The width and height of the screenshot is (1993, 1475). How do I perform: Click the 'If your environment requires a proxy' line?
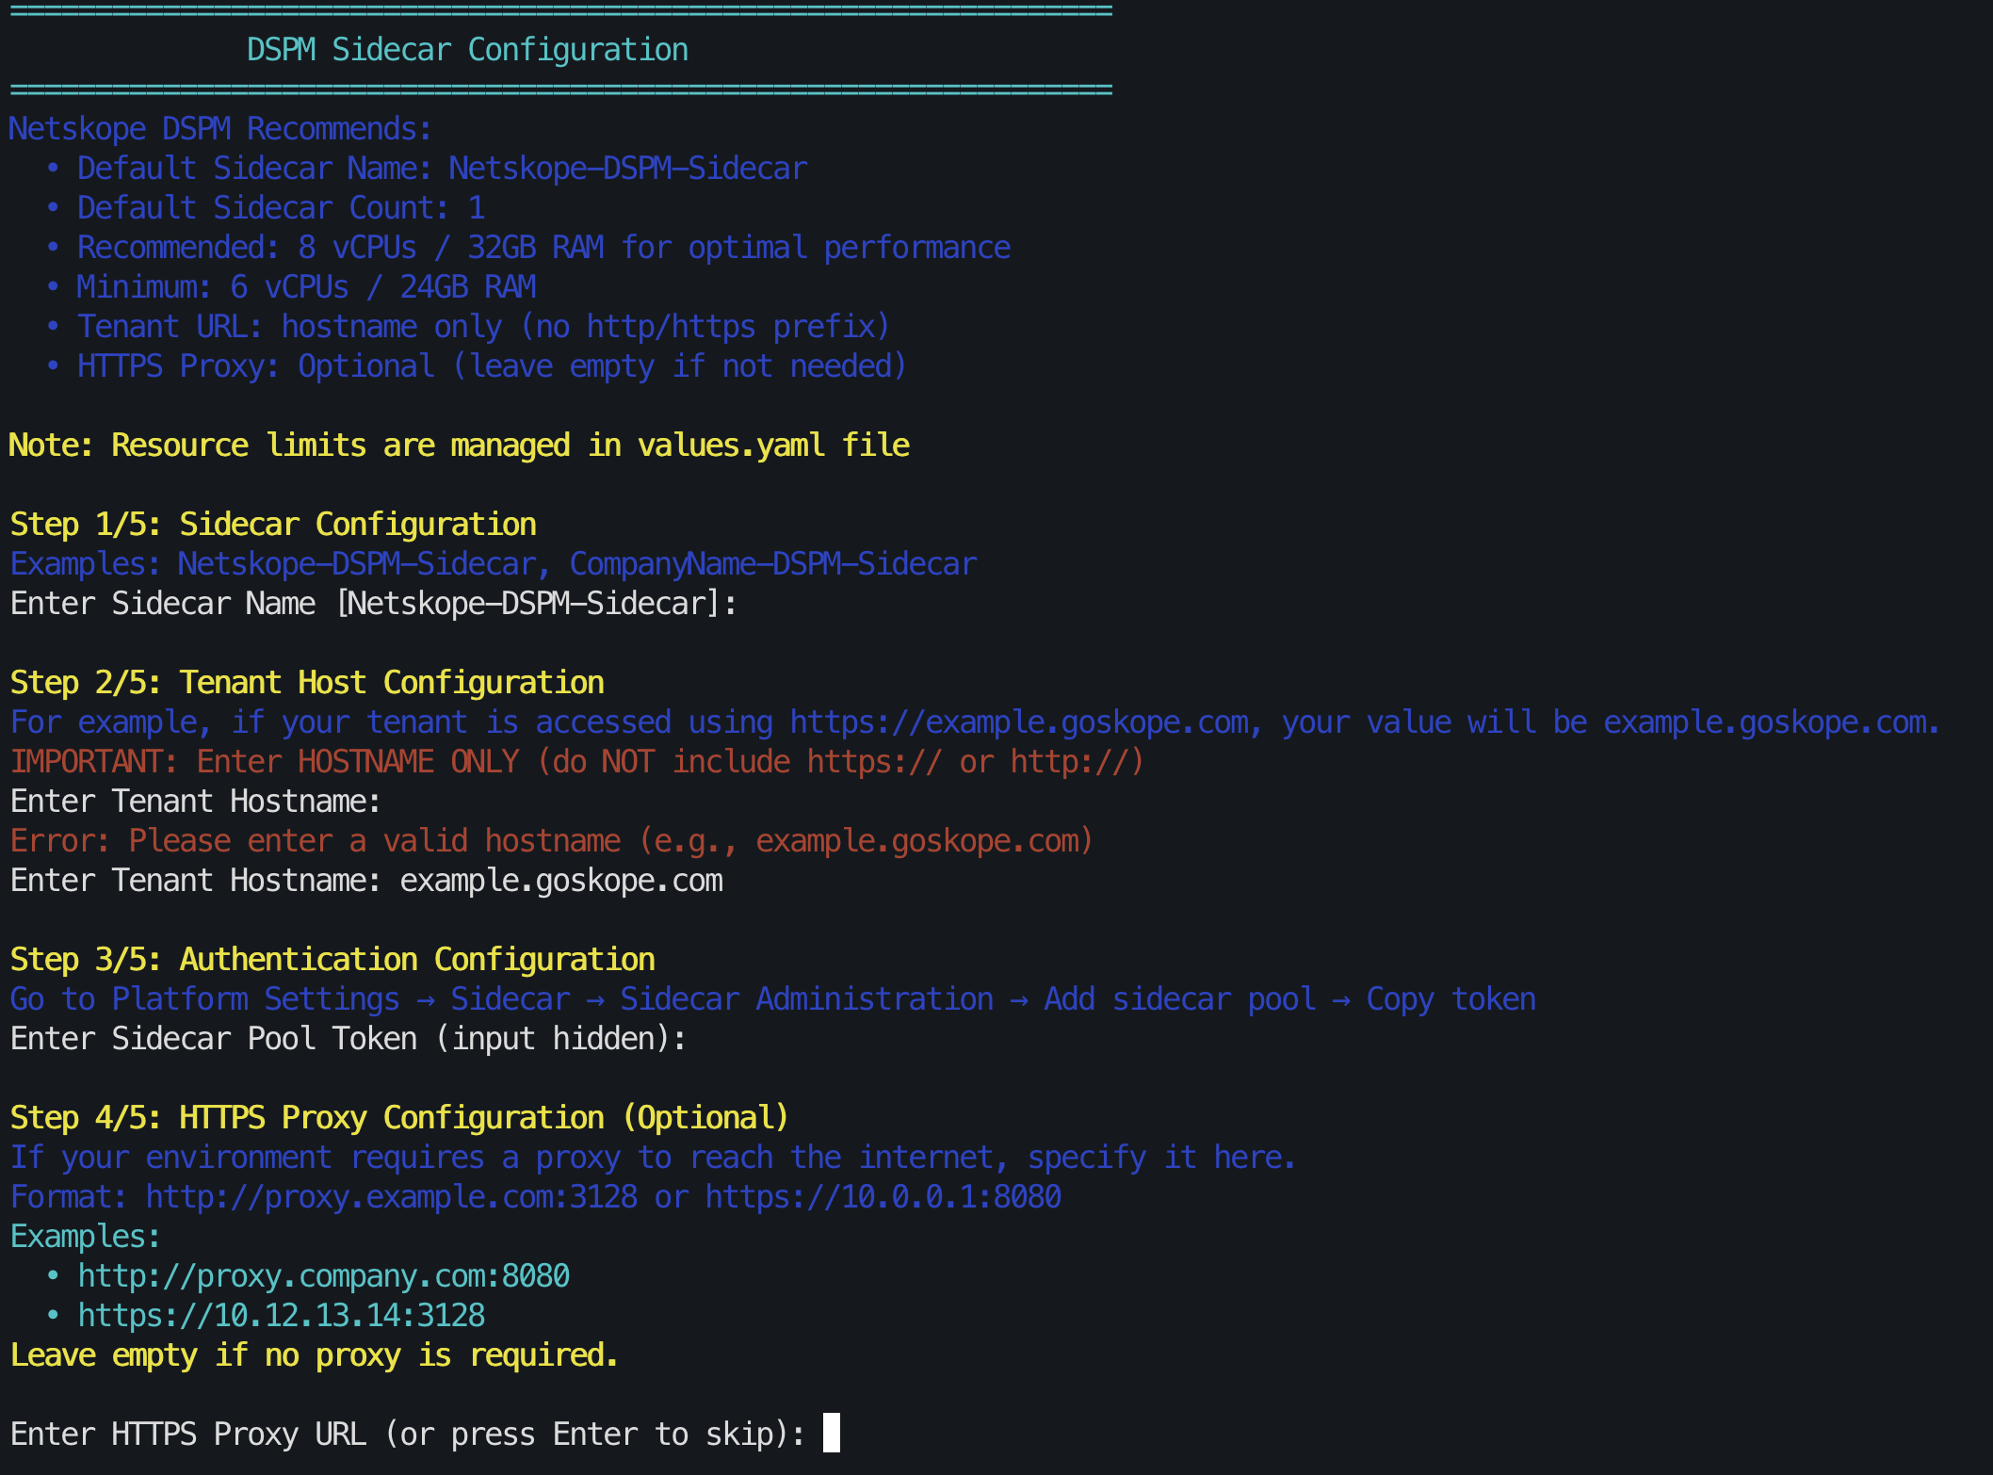[653, 1157]
